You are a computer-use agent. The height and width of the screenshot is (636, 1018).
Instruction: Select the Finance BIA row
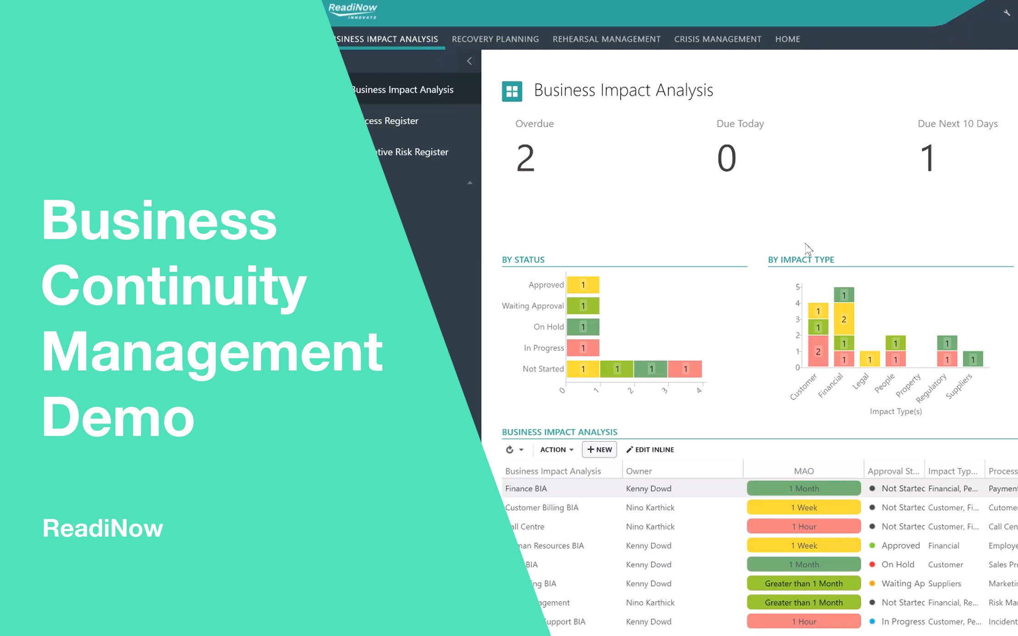(x=760, y=489)
